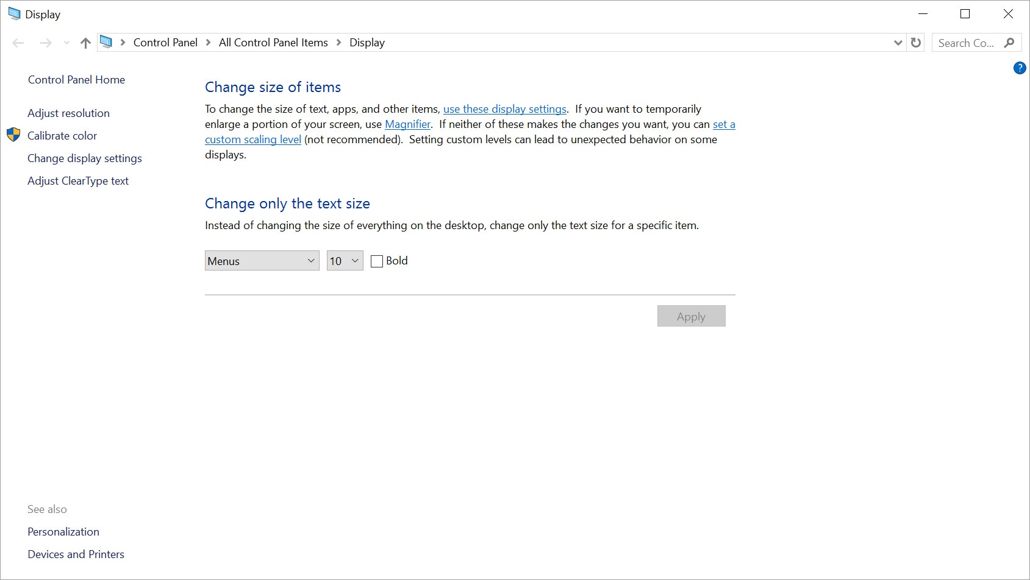
Task: Expand address bar history dropdown chevron
Action: [898, 43]
